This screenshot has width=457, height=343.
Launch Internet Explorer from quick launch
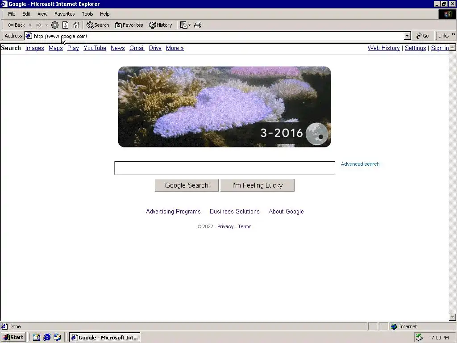tap(47, 338)
